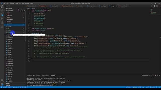Click the New File icon in Explorer header
Image resolution: width=161 pixels, height=90 pixels.
(18, 10)
